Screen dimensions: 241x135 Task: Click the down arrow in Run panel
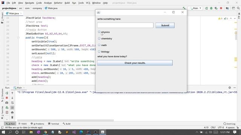coord(12,98)
